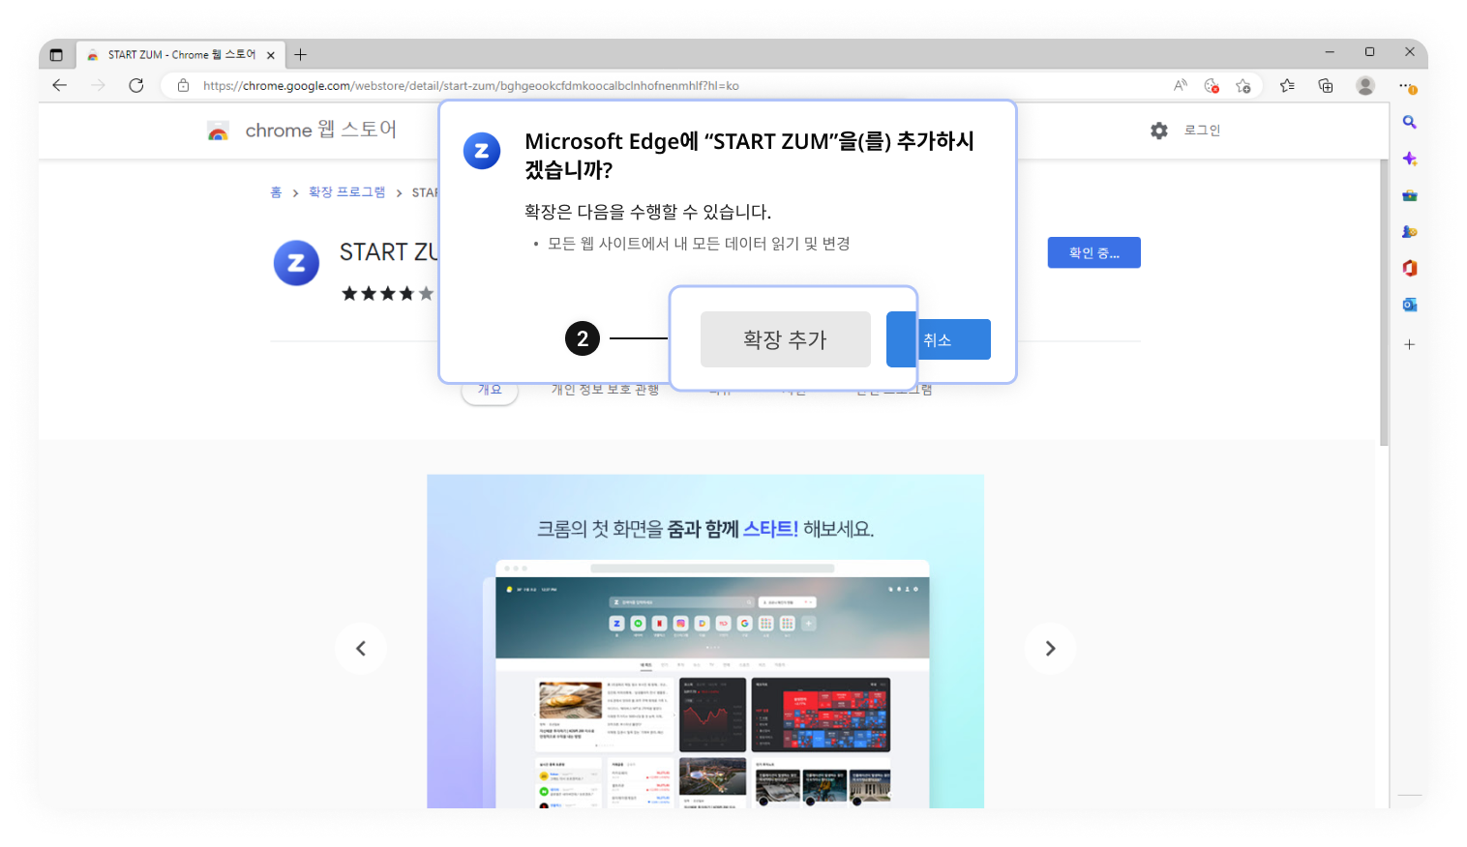The height and width of the screenshot is (847, 1467).
Task: Click the browser profile avatar icon
Action: (x=1365, y=85)
